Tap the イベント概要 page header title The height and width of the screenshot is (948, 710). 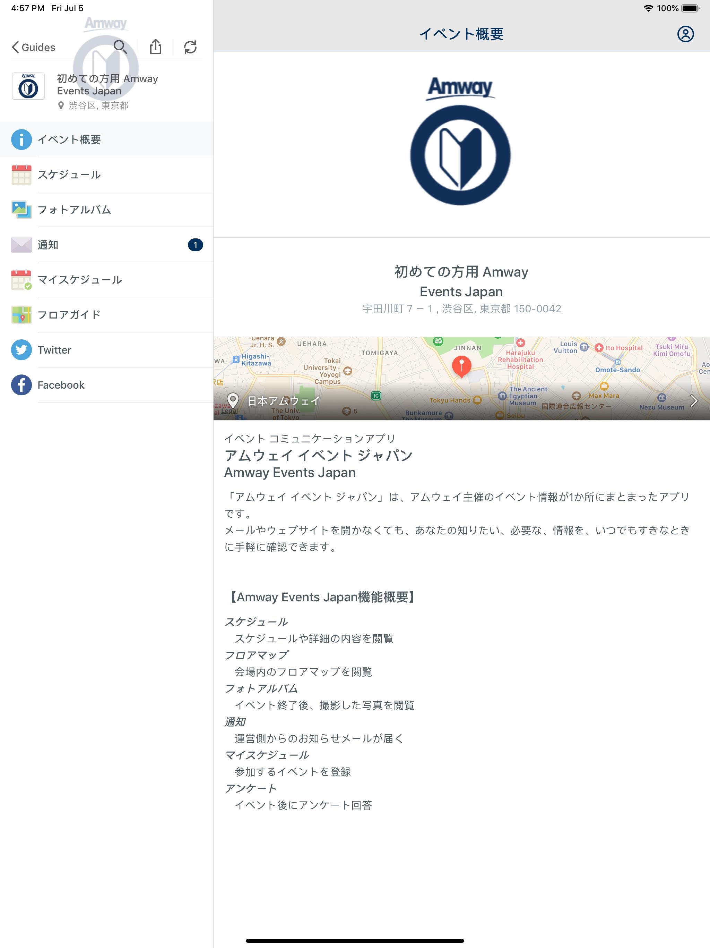point(462,34)
